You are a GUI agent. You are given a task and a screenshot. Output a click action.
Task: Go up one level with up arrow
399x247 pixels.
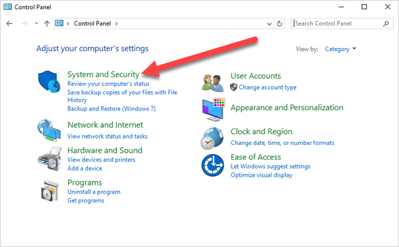tap(47, 23)
